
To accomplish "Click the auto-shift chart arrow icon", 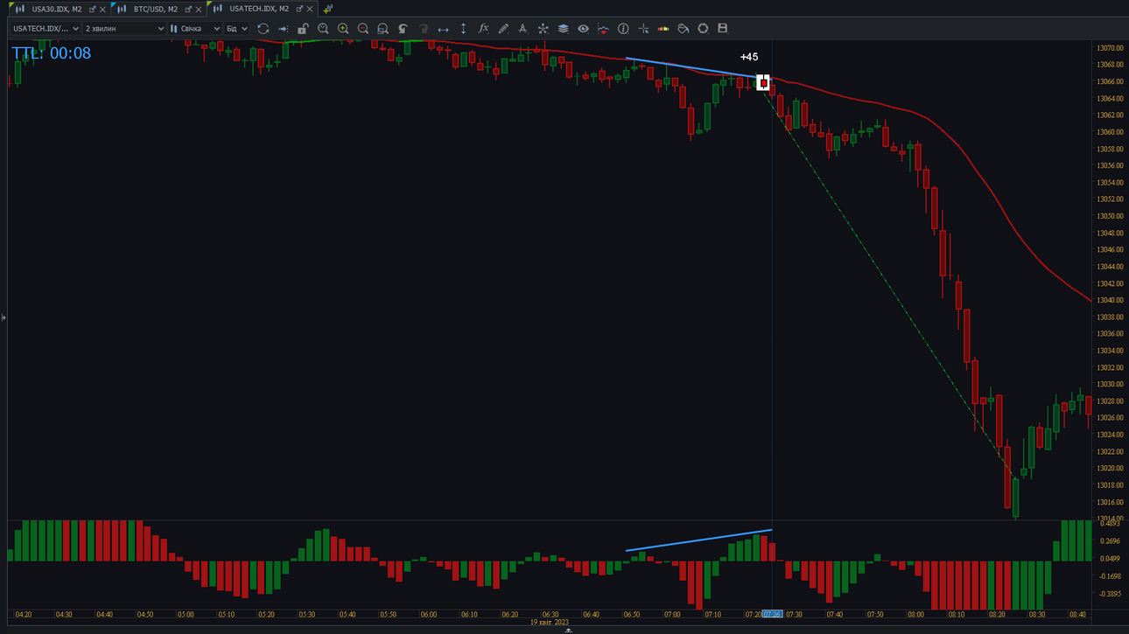I will click(283, 29).
